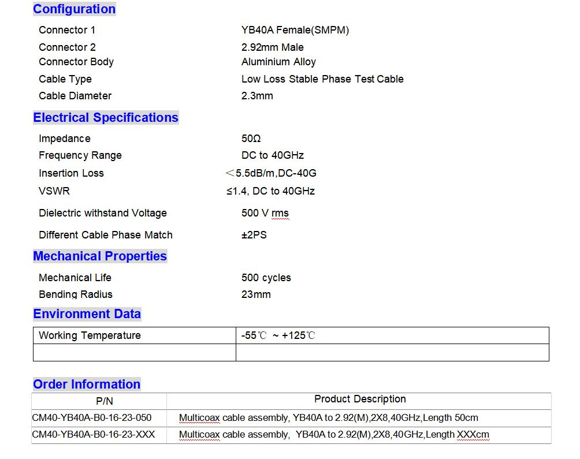
Task: Click 'Different Cable Phase Match' label
Action: (106, 235)
